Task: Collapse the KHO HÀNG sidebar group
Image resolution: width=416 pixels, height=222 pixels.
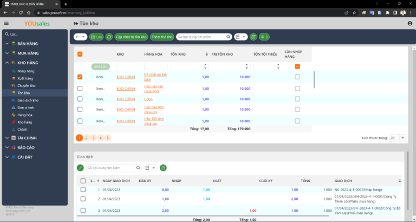Action: pos(6,63)
